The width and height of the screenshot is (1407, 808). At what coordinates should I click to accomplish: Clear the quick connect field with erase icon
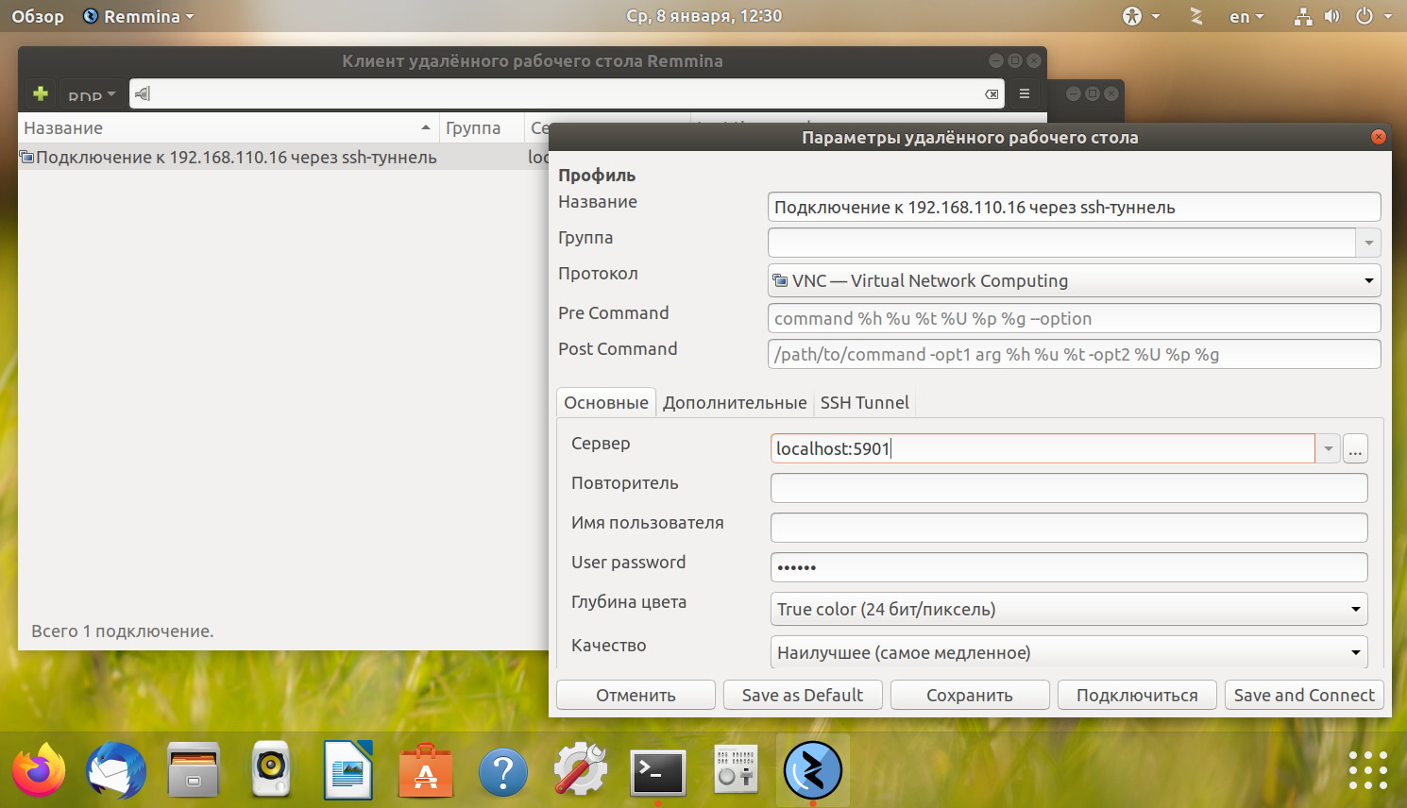point(992,93)
